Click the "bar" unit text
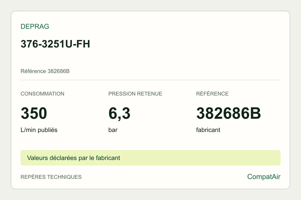The width and height of the screenshot is (301, 200). coord(113,130)
